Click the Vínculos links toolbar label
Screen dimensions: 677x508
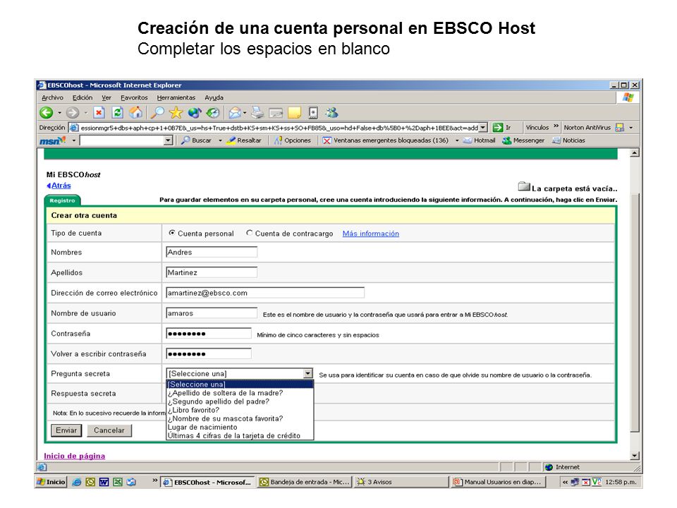click(537, 128)
